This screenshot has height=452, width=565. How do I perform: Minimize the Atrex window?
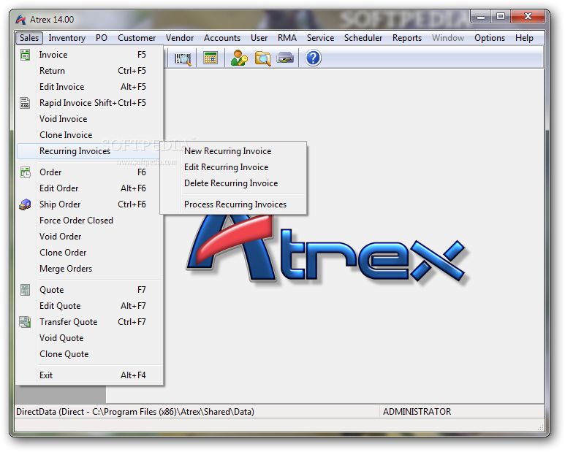click(x=481, y=17)
